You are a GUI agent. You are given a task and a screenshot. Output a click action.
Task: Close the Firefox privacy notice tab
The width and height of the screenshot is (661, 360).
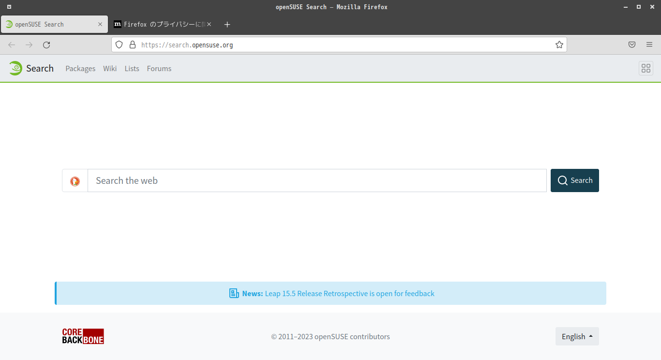[x=209, y=24]
